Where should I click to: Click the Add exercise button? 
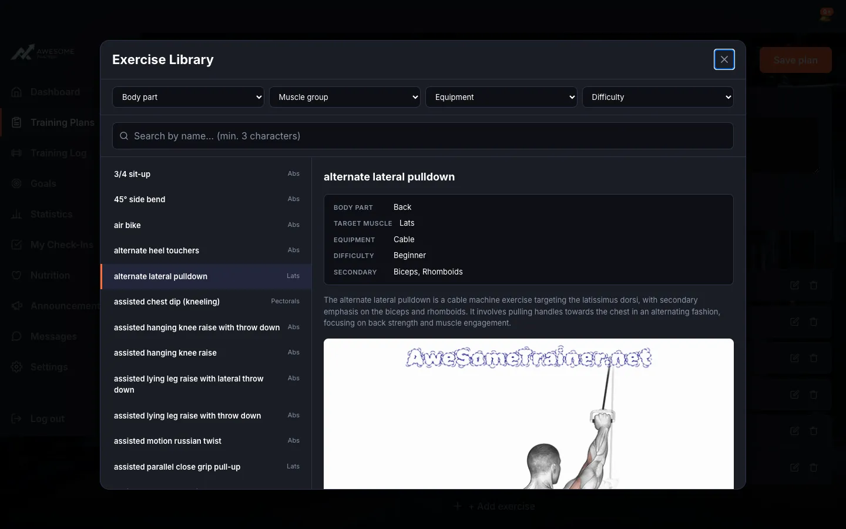[x=495, y=506]
